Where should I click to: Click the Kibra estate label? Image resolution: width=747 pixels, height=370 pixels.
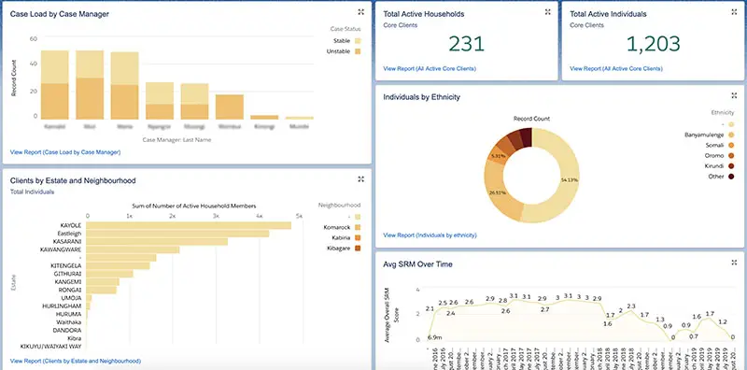coord(75,338)
